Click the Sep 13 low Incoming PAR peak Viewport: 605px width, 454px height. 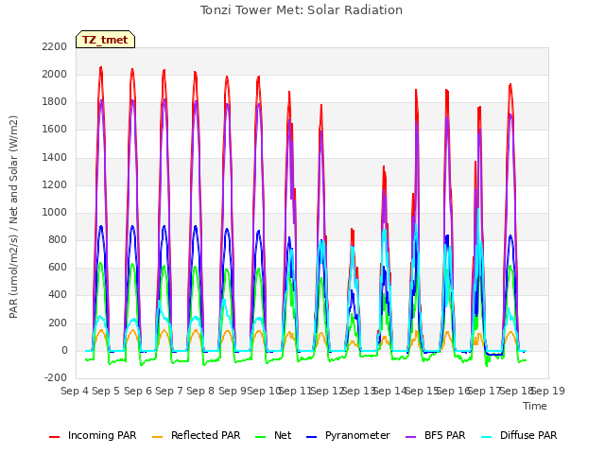click(353, 229)
